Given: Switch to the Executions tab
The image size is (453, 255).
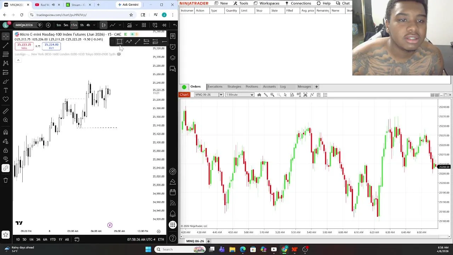Looking at the screenshot, I should (215, 86).
